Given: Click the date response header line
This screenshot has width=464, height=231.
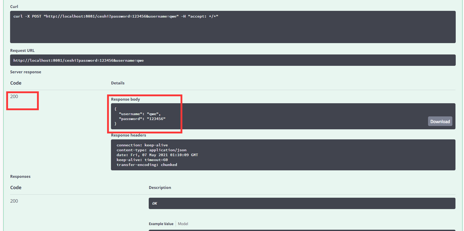Looking at the screenshot, I should click(157, 155).
